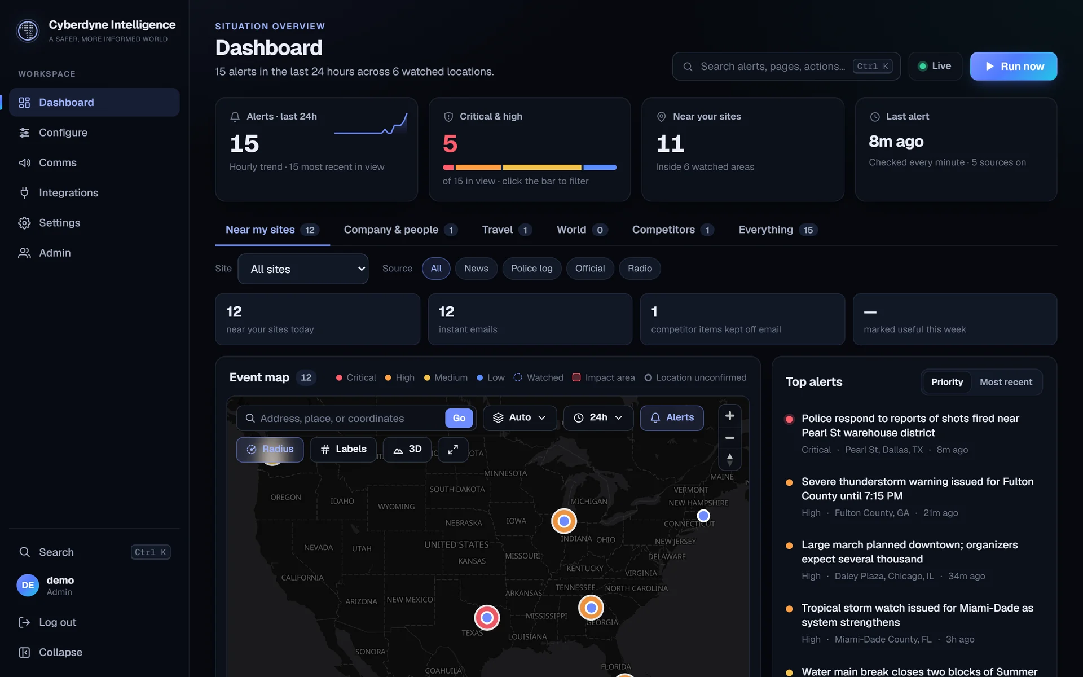Screen dimensions: 1083x677
Task: Click the red Texas alert marker
Action: click(487, 617)
